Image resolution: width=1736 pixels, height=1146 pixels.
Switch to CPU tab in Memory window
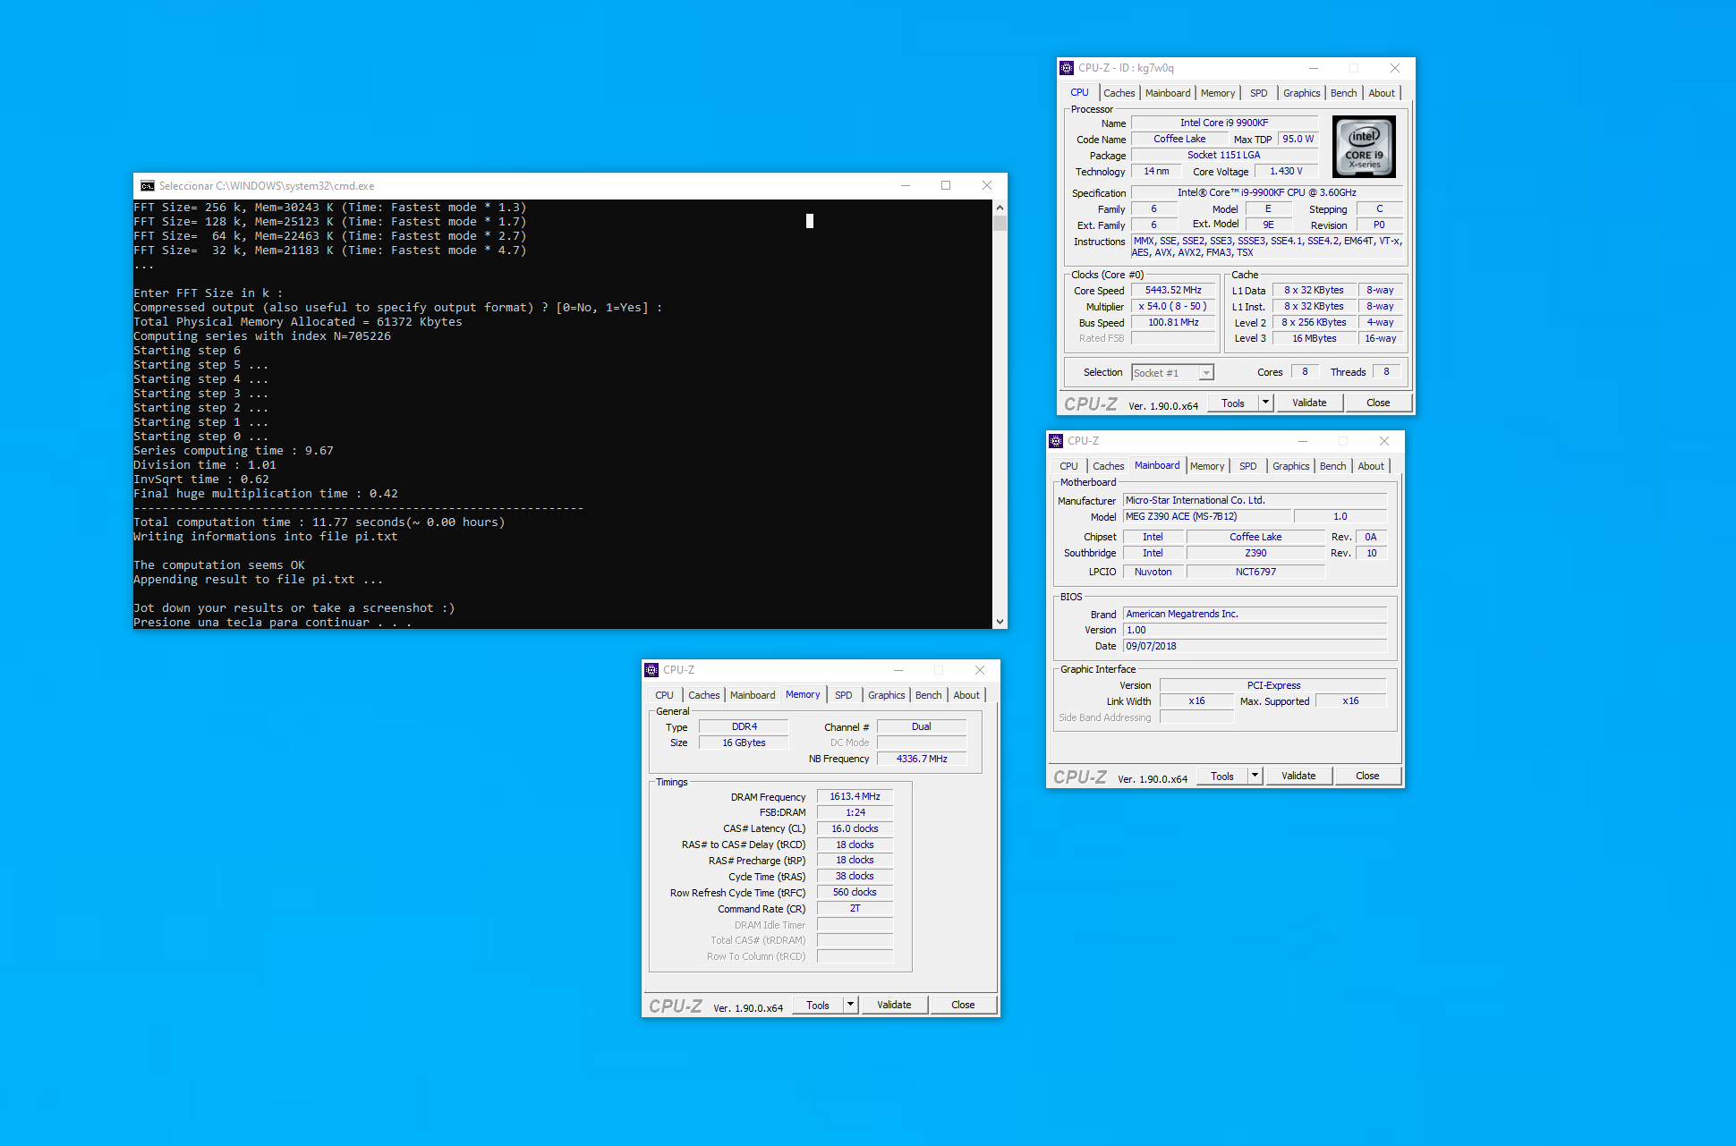(664, 695)
